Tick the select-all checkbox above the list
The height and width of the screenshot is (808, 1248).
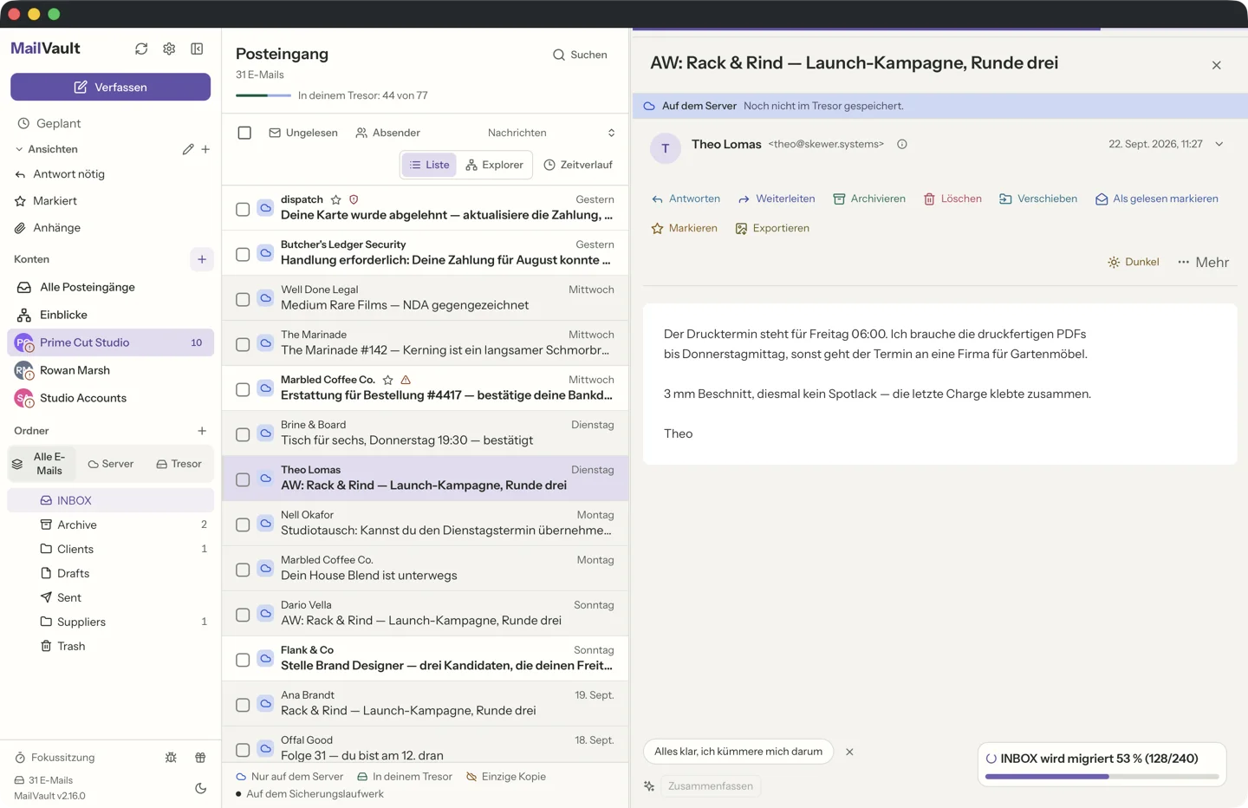click(x=244, y=133)
